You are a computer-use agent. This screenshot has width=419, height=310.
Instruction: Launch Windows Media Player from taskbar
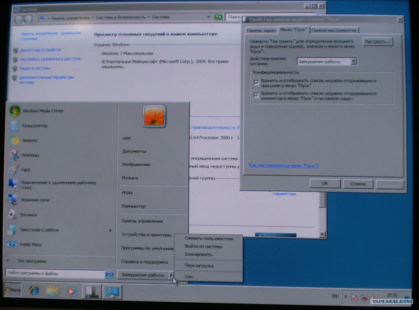tap(71, 292)
